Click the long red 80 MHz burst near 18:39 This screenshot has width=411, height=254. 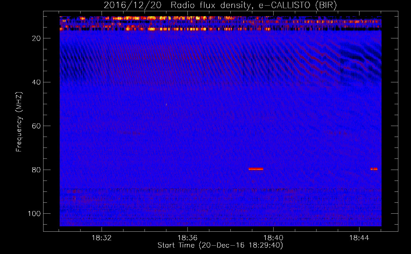256,169
